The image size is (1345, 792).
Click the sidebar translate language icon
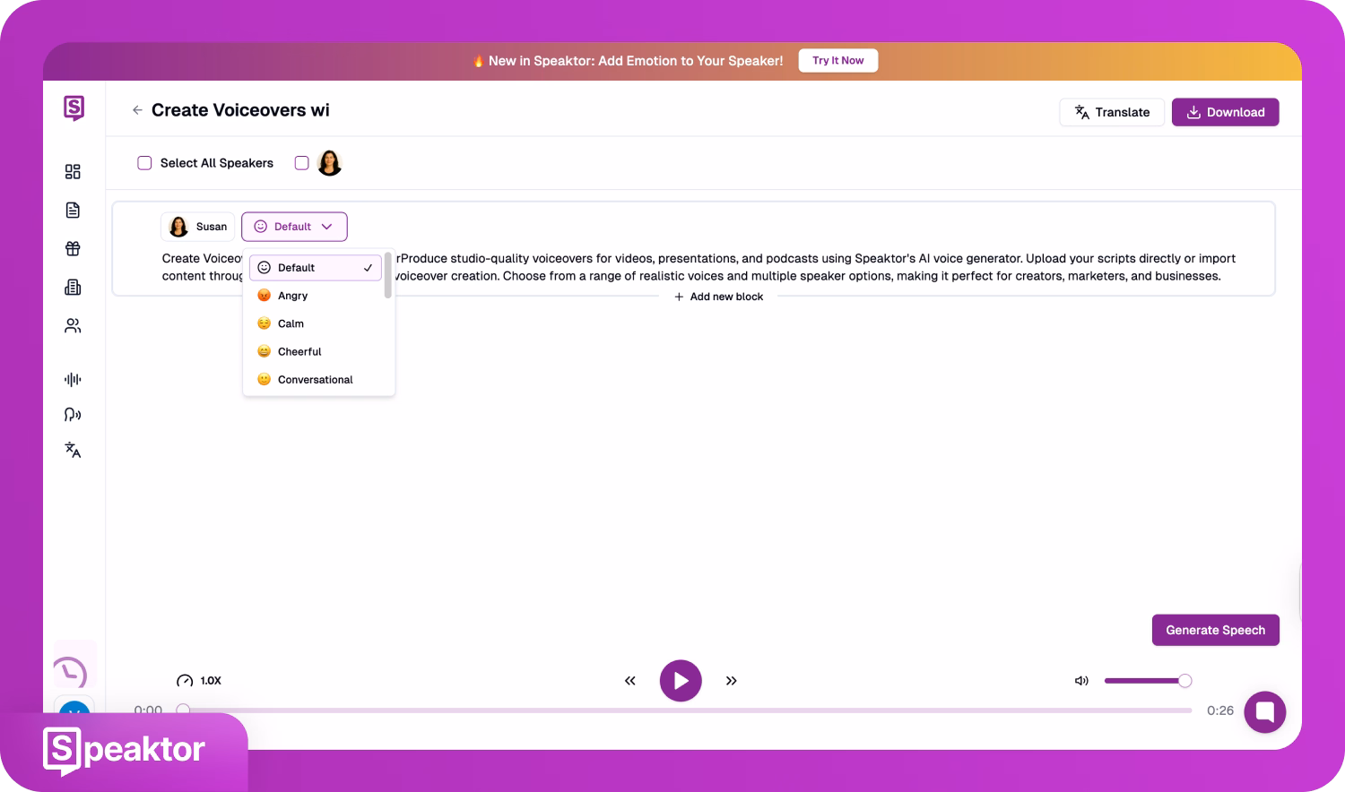point(73,450)
